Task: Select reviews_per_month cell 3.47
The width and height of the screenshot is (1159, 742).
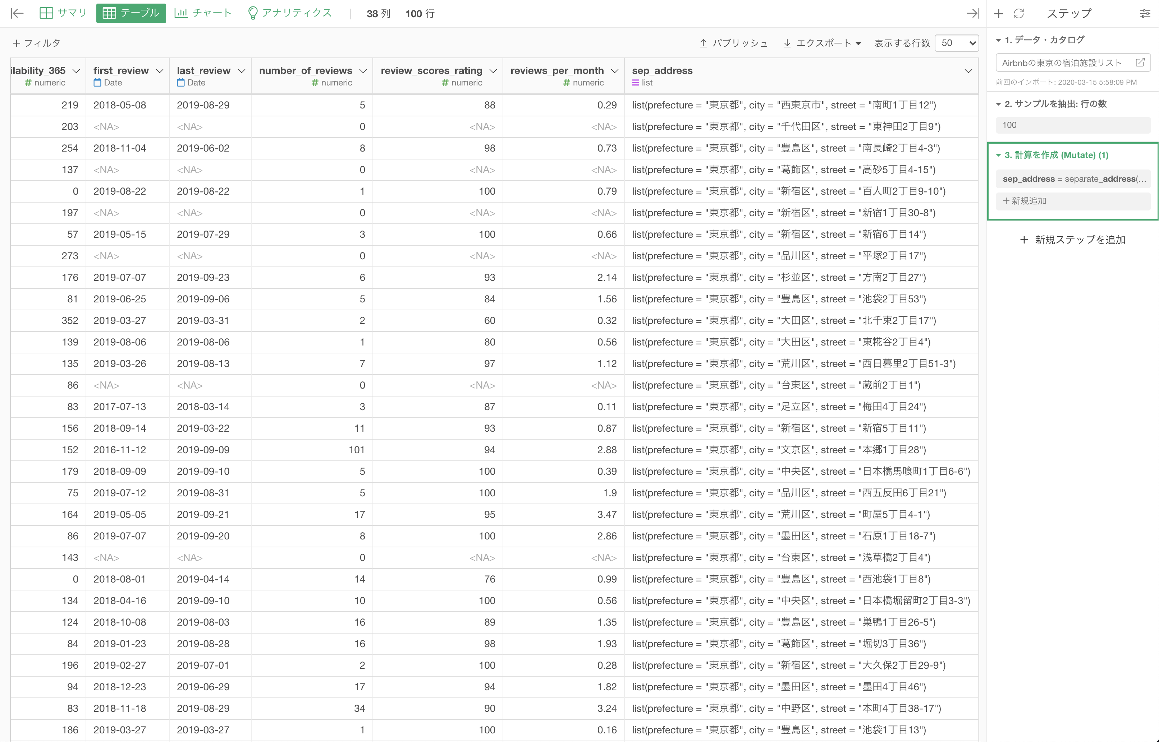Action: point(563,515)
